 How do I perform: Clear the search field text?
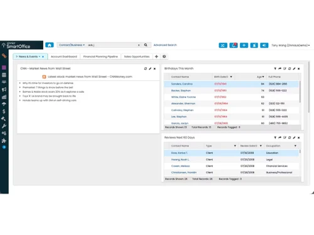(139, 45)
